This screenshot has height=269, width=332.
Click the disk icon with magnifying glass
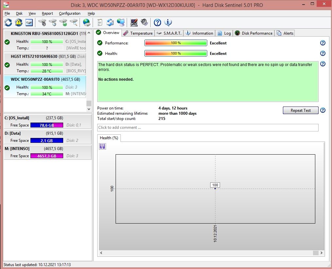coord(74,23)
